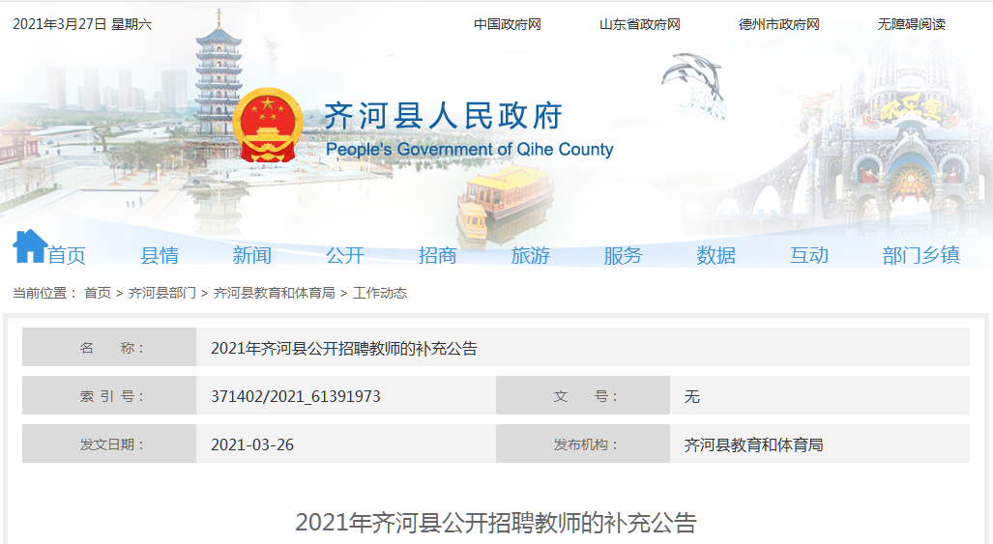This screenshot has width=993, height=544.
Task: Click the 发文日期 label cell
Action: click(x=109, y=444)
